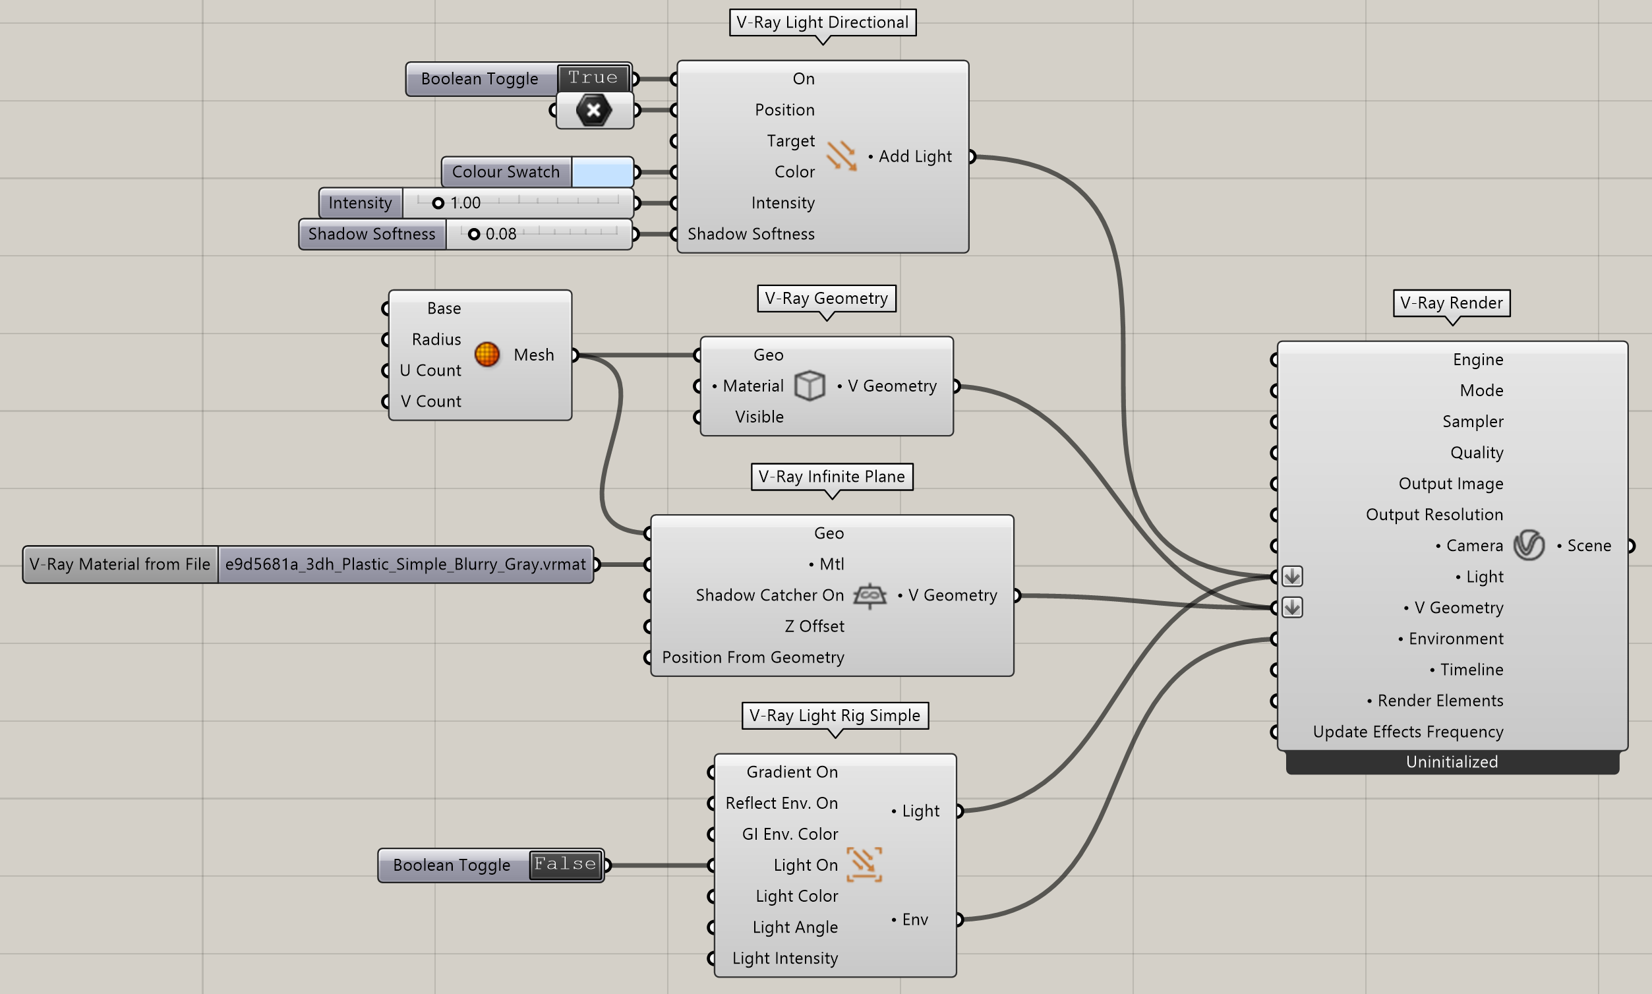Click the orange mesh sphere icon

487,355
